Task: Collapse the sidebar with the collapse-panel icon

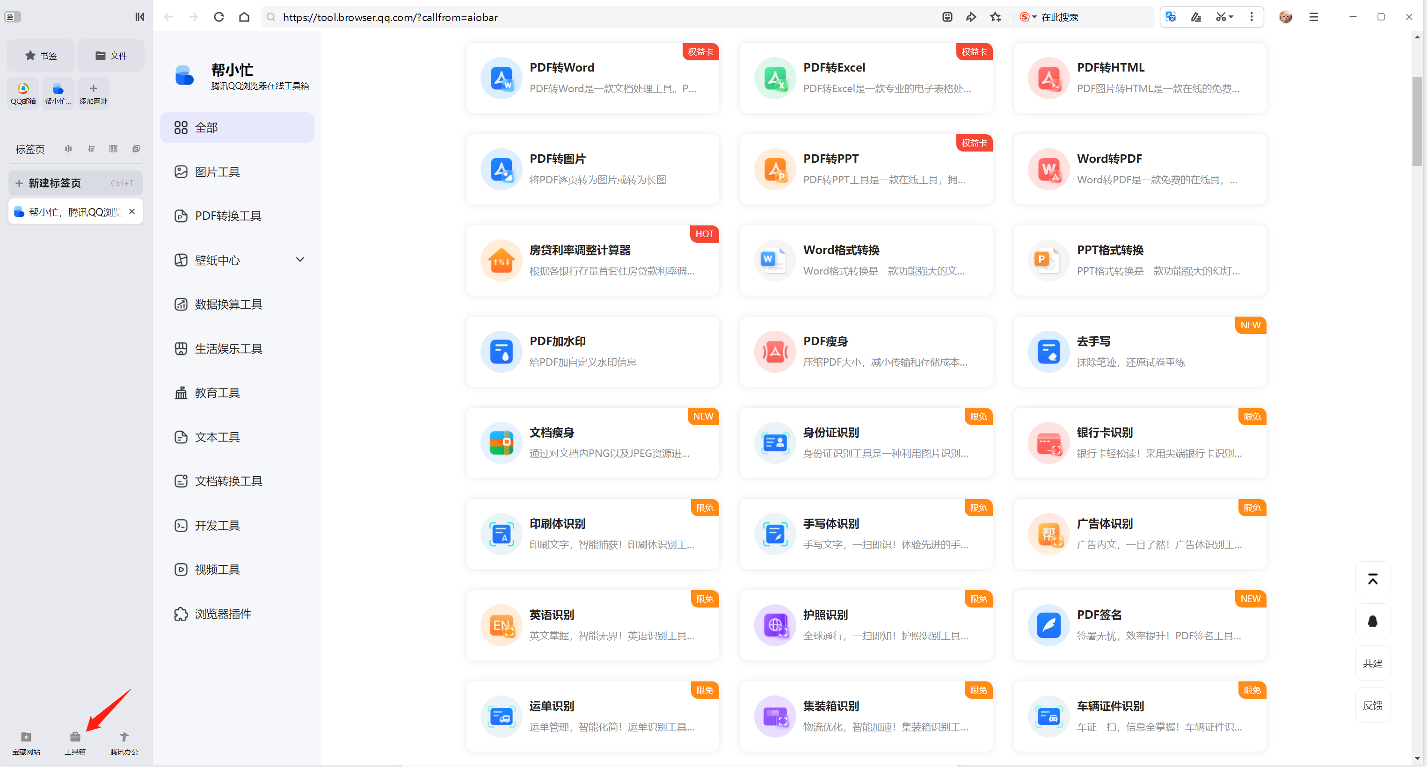Action: (139, 17)
